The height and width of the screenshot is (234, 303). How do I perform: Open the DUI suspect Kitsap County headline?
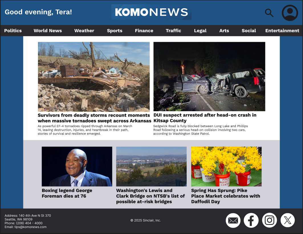click(x=205, y=118)
